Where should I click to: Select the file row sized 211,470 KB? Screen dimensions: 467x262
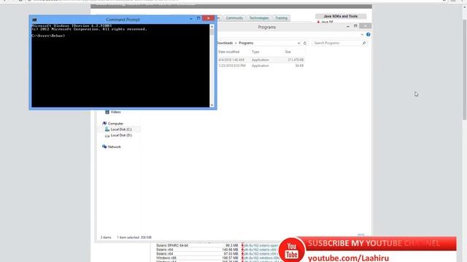tap(260, 60)
